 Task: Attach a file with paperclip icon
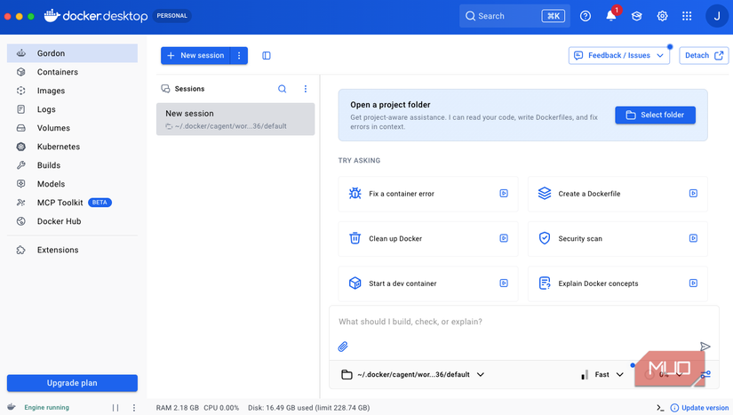click(x=343, y=347)
